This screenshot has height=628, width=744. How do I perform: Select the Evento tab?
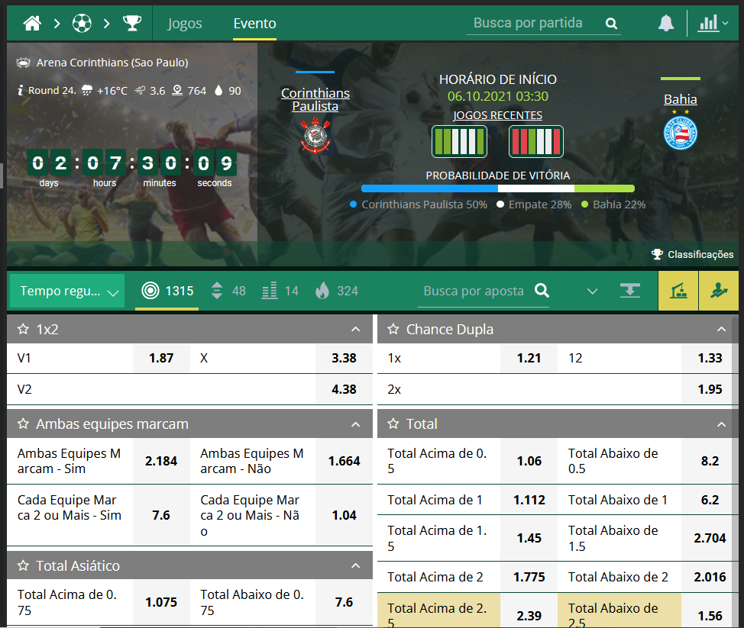pos(255,23)
